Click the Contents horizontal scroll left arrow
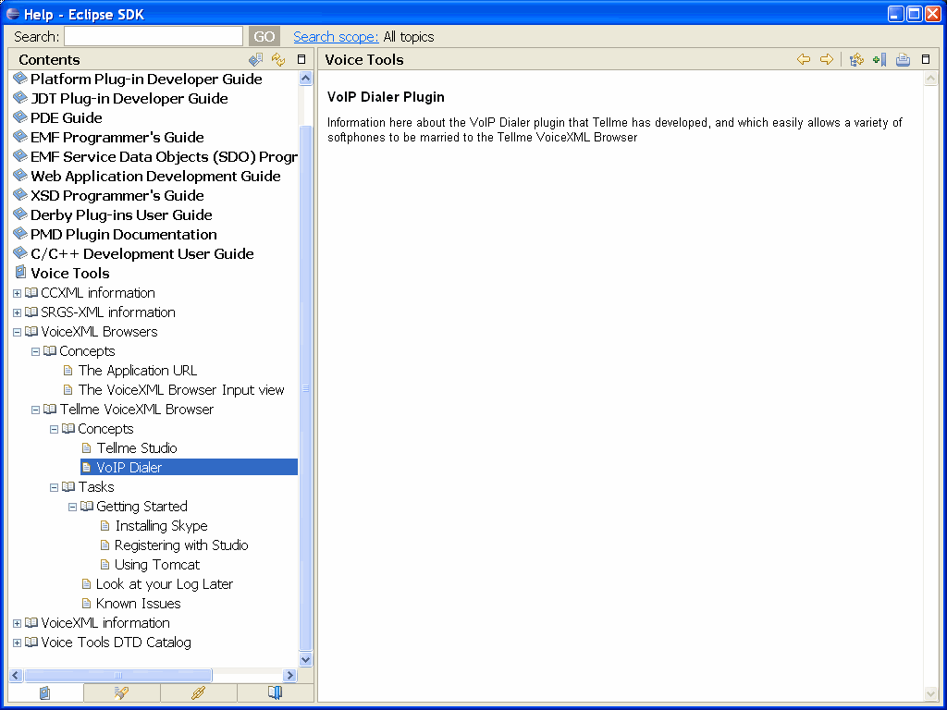 16,675
